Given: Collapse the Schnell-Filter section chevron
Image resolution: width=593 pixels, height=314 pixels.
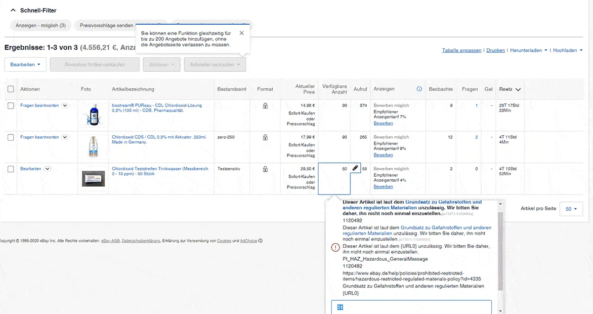Looking at the screenshot, I should point(13,10).
